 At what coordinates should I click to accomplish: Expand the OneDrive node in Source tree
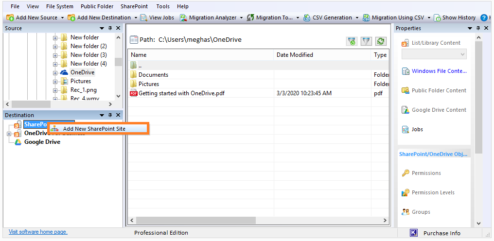click(x=55, y=73)
